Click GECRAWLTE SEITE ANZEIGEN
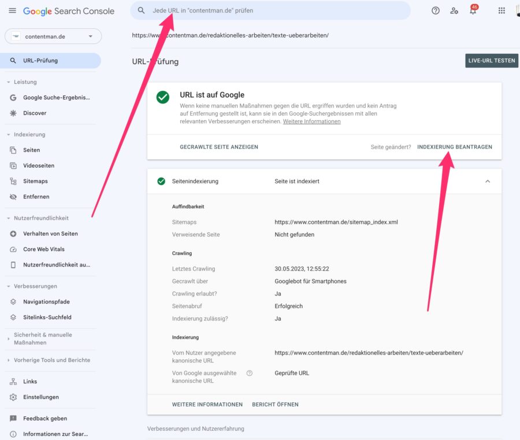The height and width of the screenshot is (440, 520). pos(219,147)
